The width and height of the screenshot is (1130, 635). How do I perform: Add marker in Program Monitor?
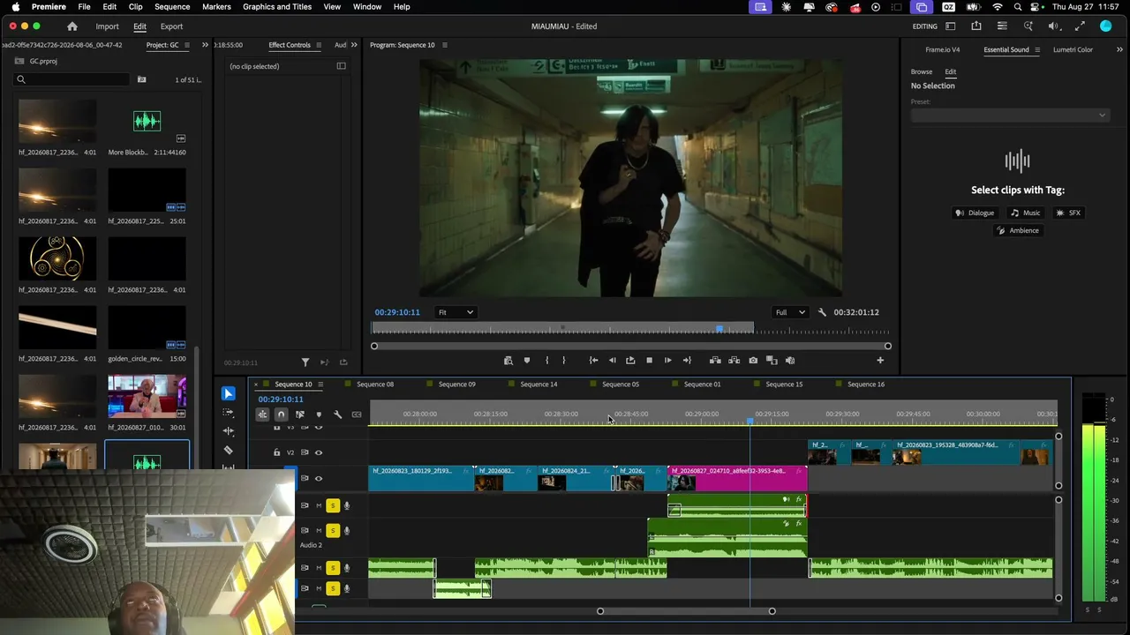click(527, 360)
